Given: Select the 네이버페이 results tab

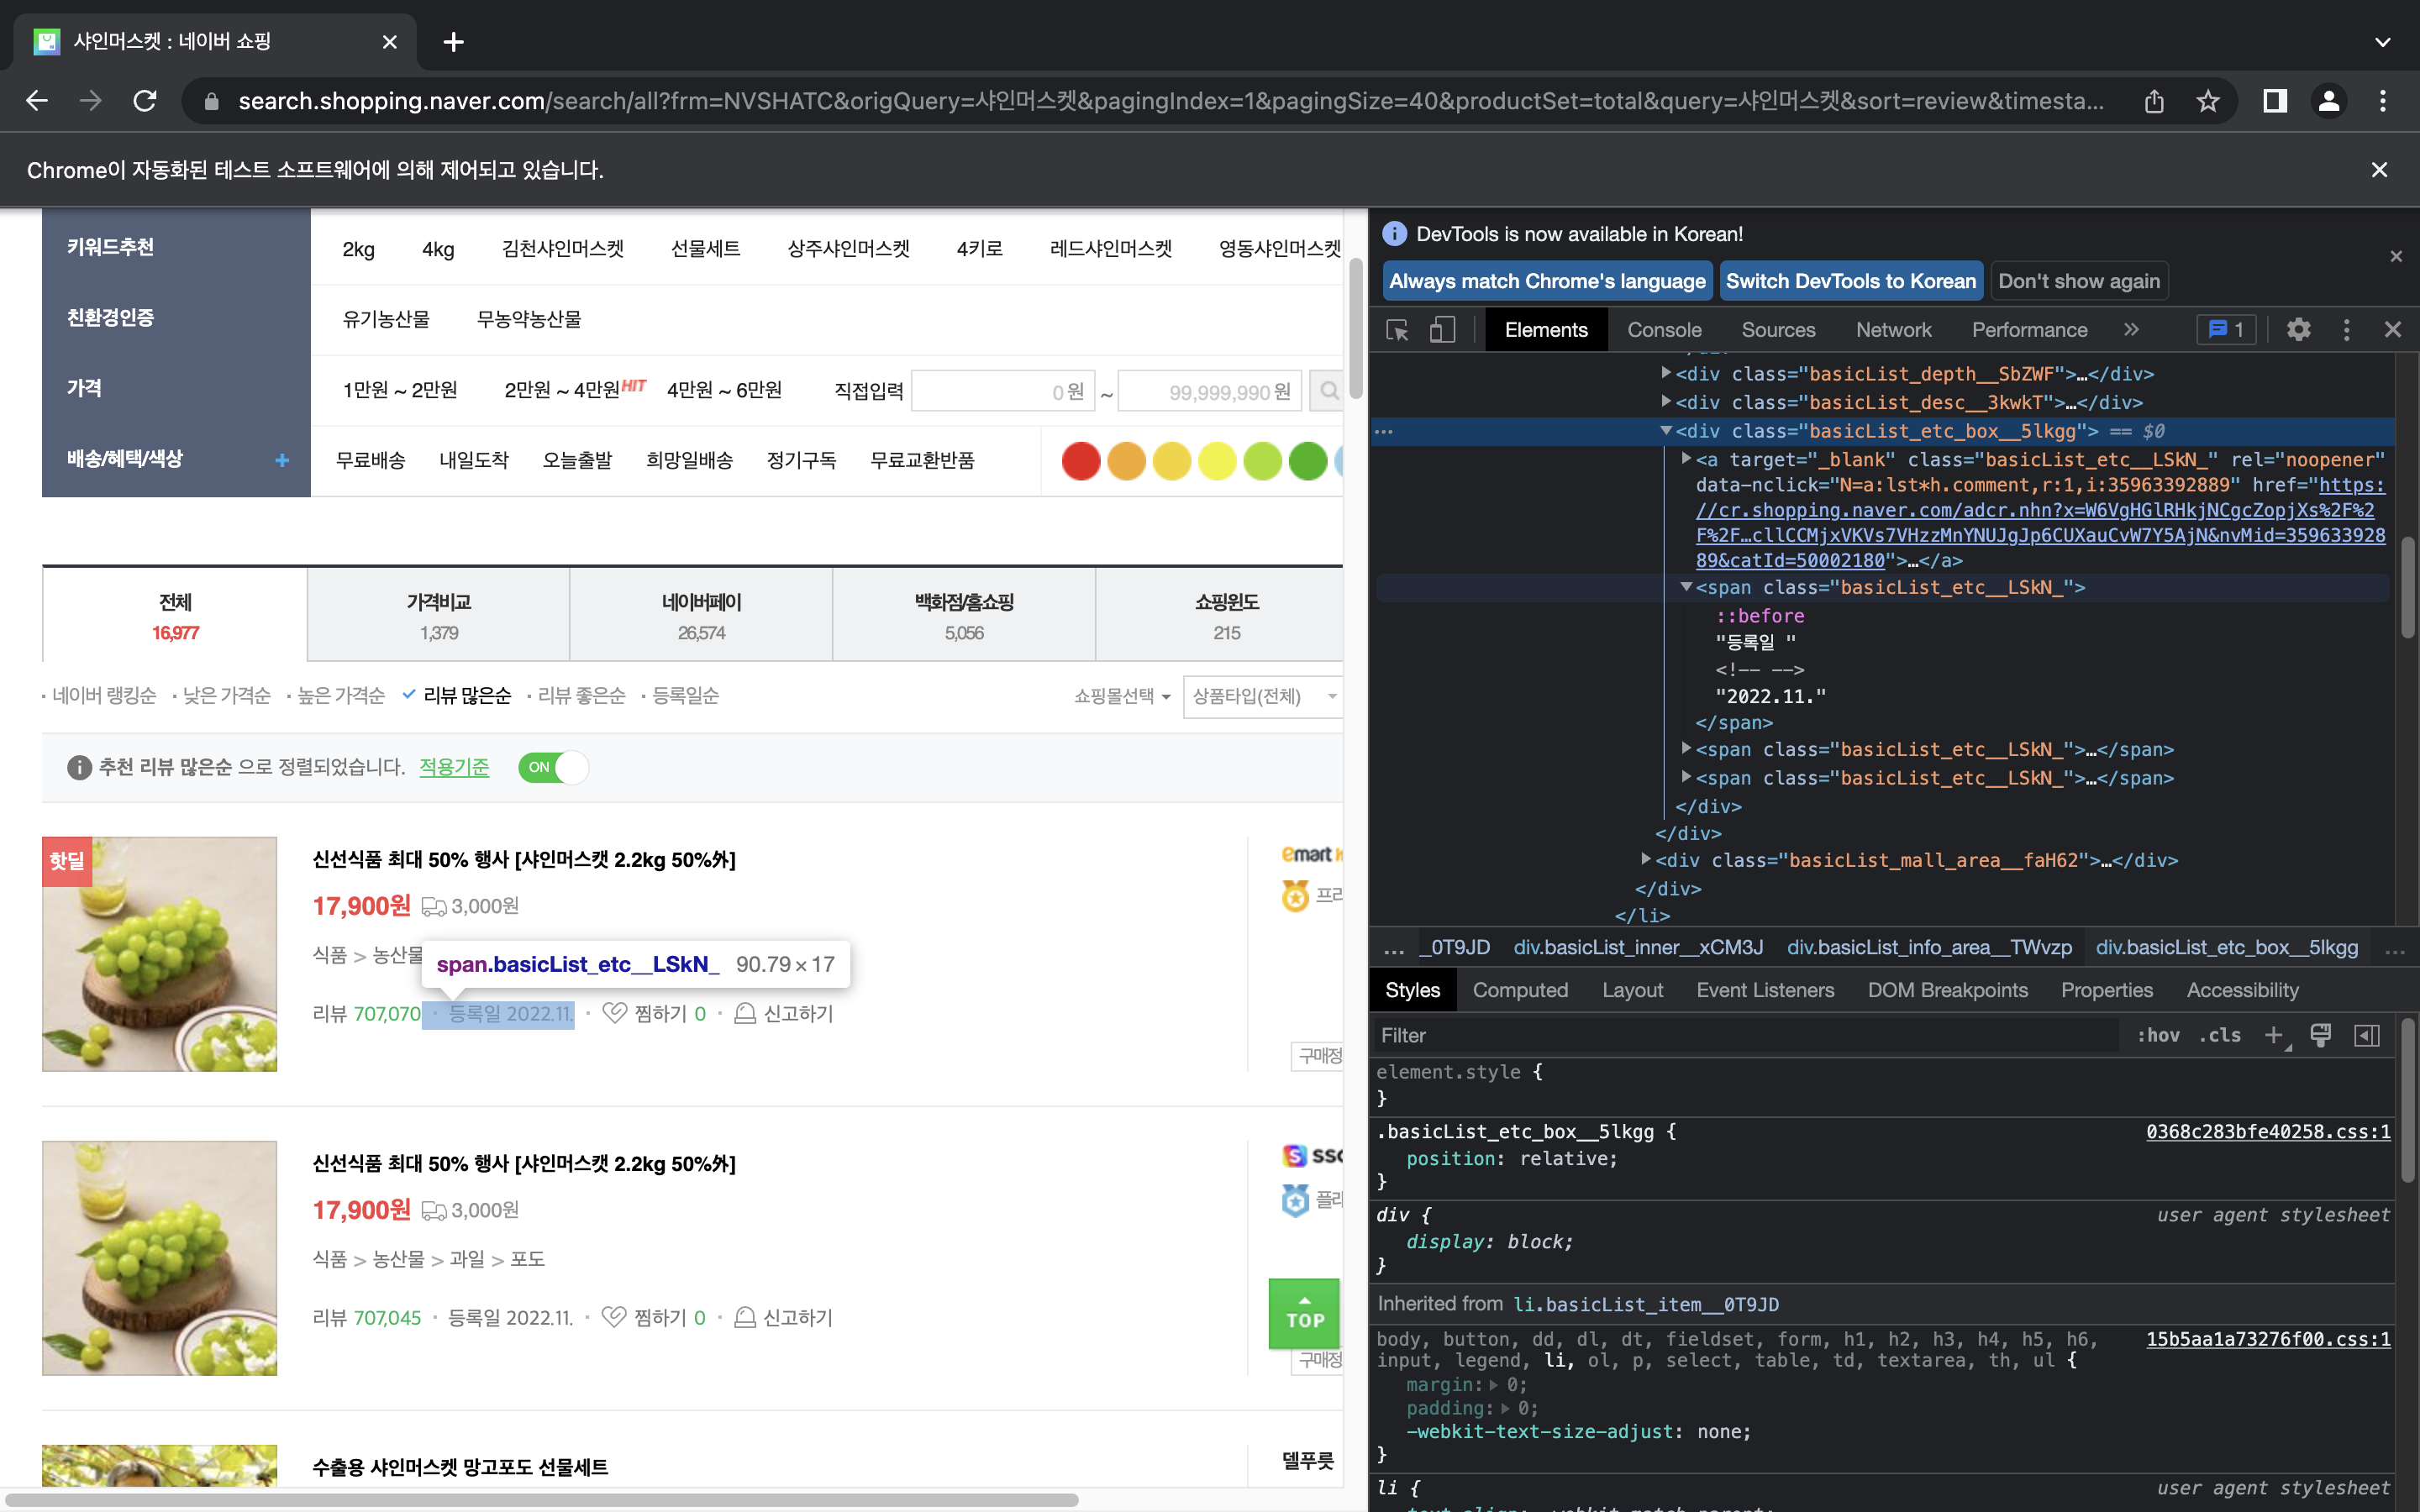Looking at the screenshot, I should pos(701,615).
